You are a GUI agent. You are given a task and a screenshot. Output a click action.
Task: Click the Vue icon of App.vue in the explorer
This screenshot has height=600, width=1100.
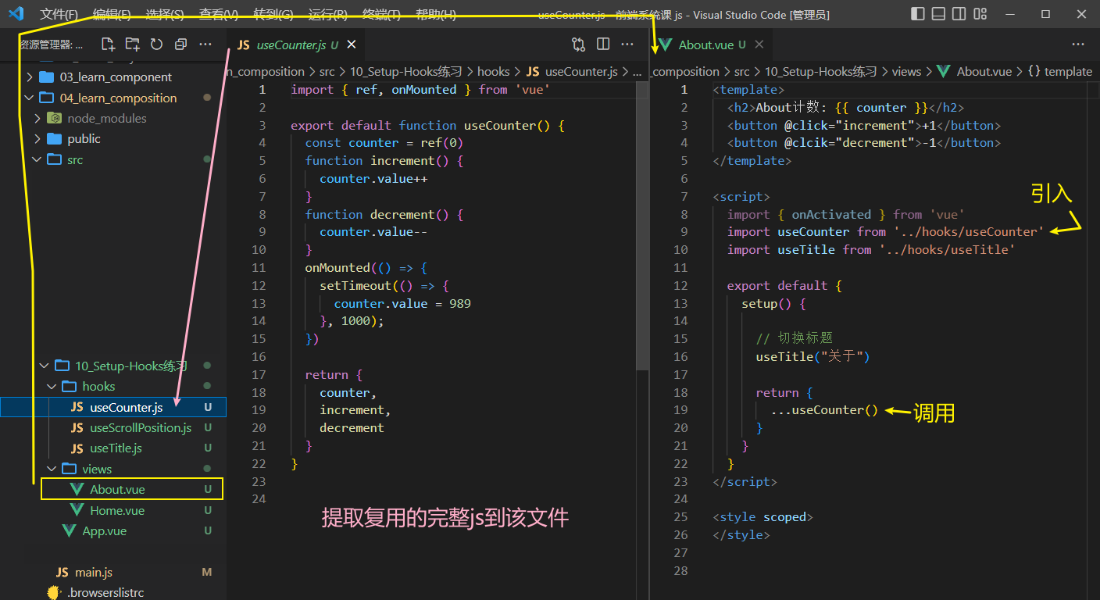[70, 531]
